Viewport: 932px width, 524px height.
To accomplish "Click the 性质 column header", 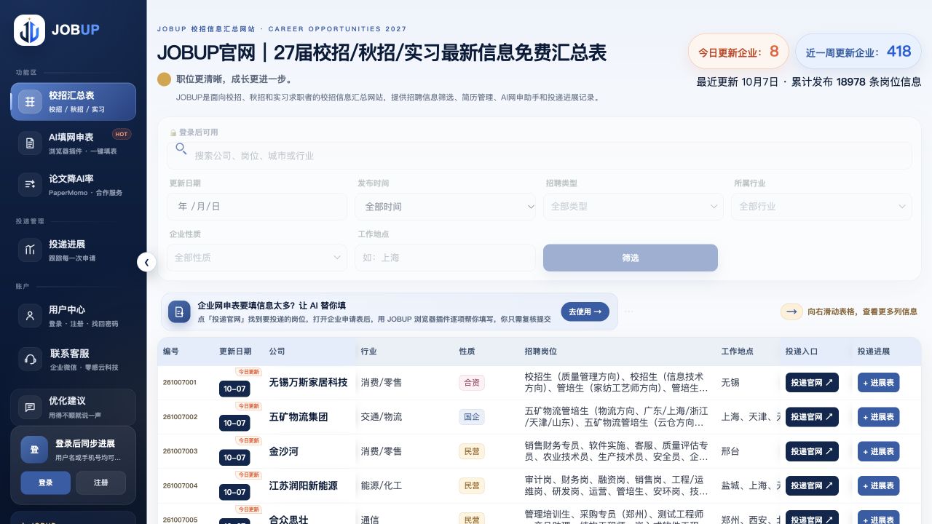I will point(467,352).
